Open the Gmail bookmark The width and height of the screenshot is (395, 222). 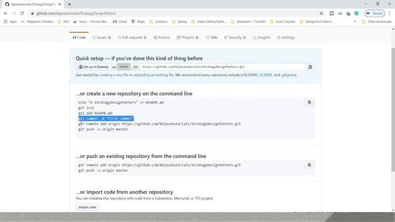point(120,22)
